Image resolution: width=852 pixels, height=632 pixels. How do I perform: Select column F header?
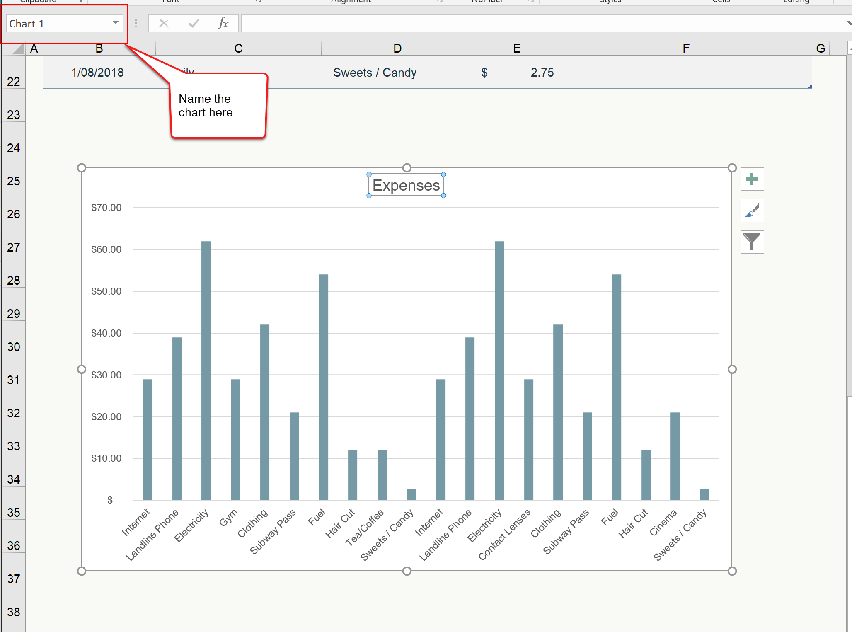685,48
